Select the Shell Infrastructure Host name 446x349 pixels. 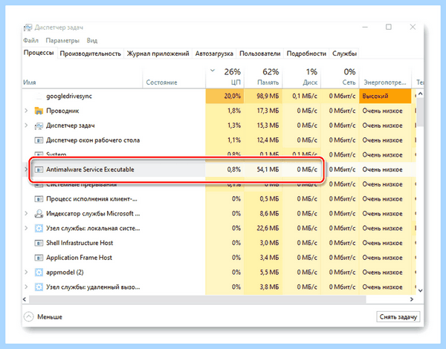[80, 243]
